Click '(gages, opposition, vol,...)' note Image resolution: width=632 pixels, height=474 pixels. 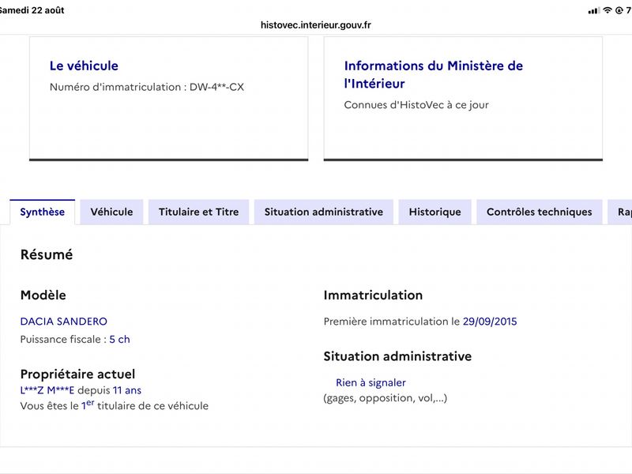pos(386,398)
